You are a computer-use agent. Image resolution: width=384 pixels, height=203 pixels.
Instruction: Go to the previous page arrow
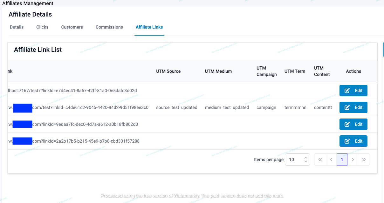(x=331, y=159)
